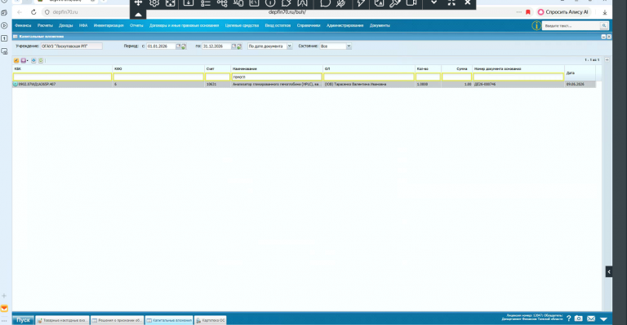Switch to 'Решение о признании' taskbar tab
This screenshot has height=325, width=627.
coord(117,320)
